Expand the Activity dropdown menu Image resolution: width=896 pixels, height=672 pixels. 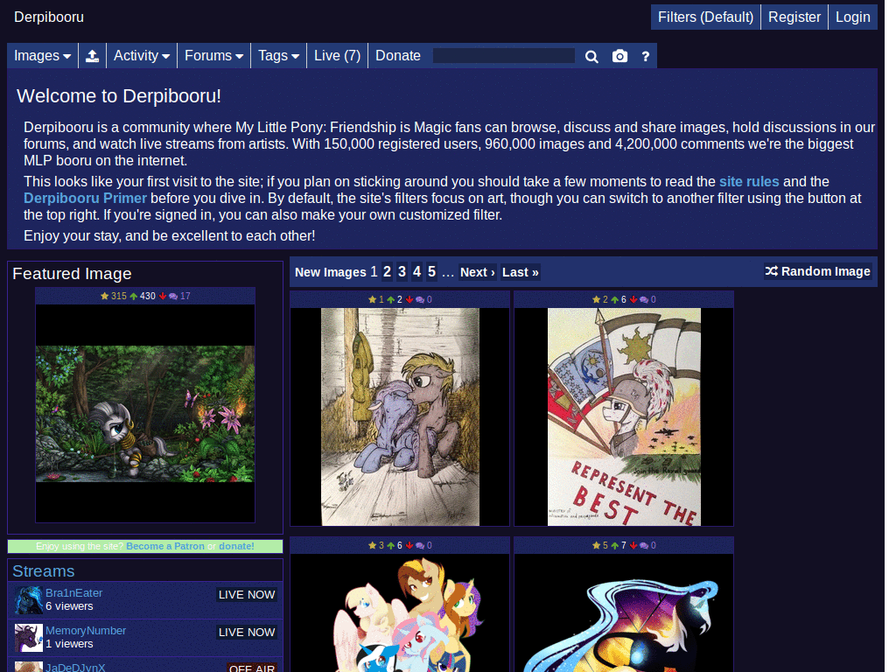pyautogui.click(x=142, y=56)
